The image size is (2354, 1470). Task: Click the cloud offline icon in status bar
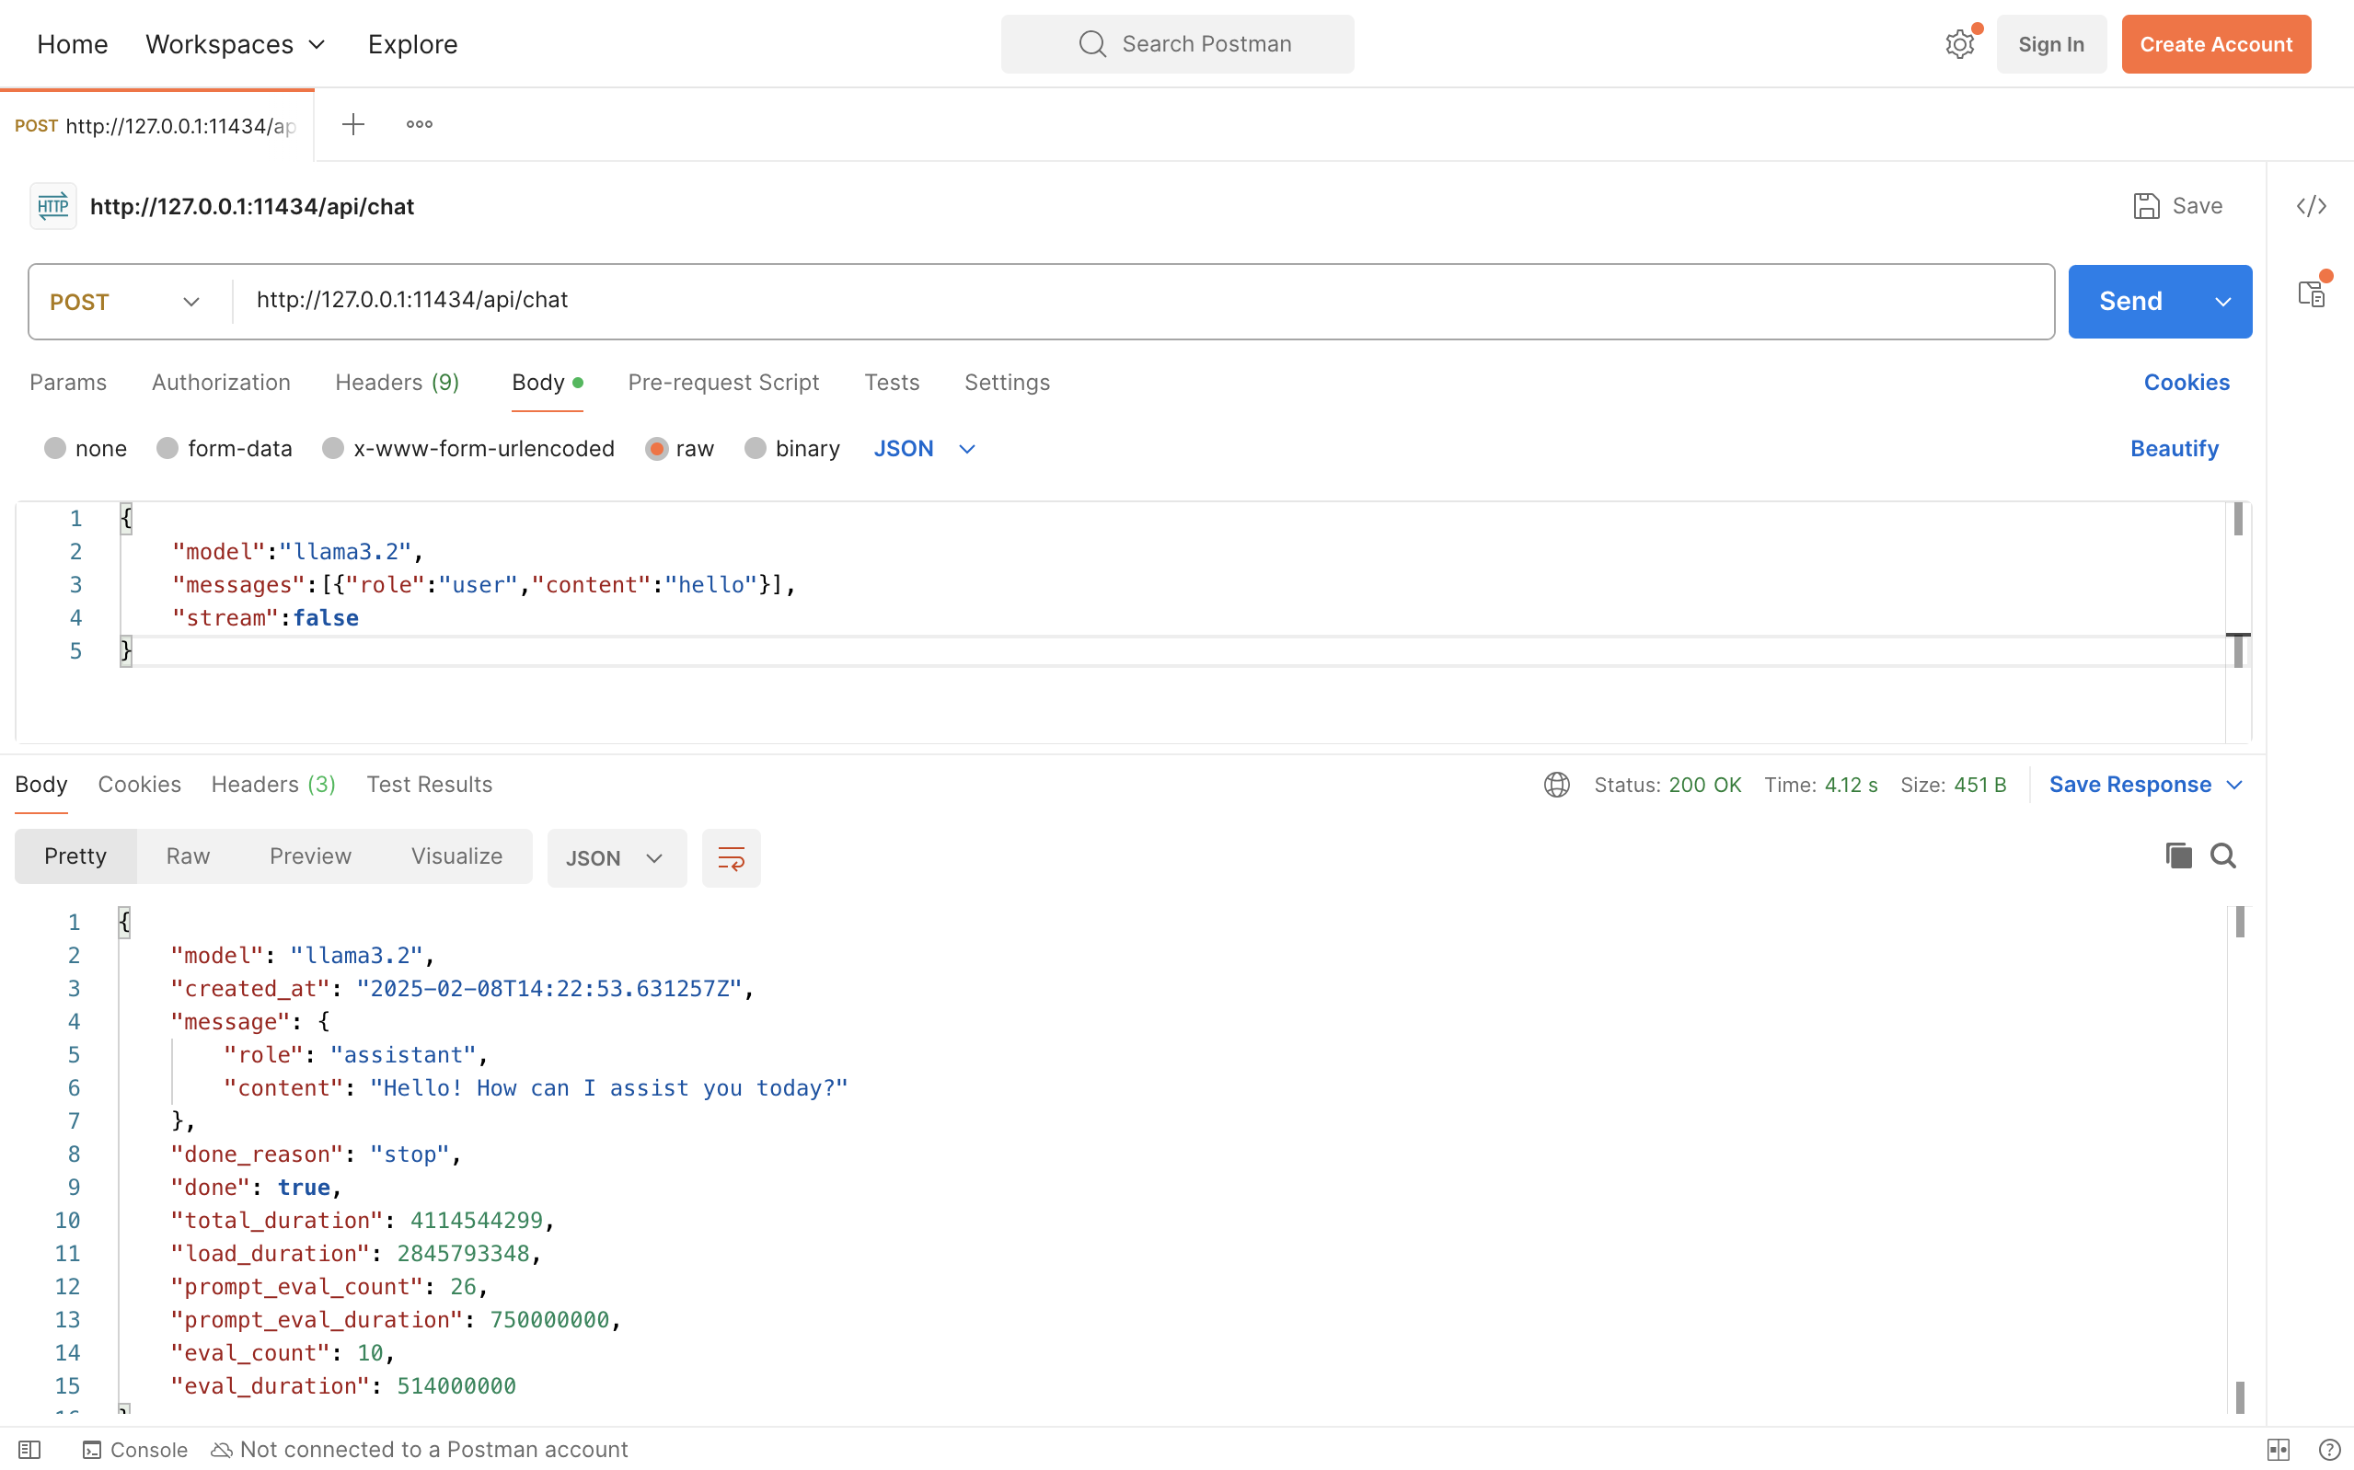(222, 1450)
